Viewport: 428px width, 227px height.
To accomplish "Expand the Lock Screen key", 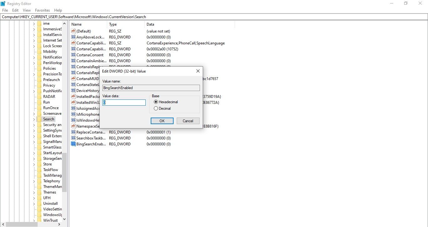I will click(34, 46).
